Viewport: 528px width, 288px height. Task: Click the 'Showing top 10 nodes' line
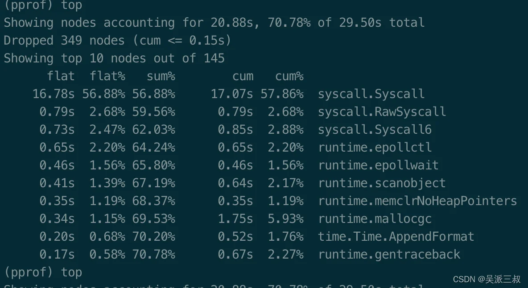pyautogui.click(x=114, y=58)
